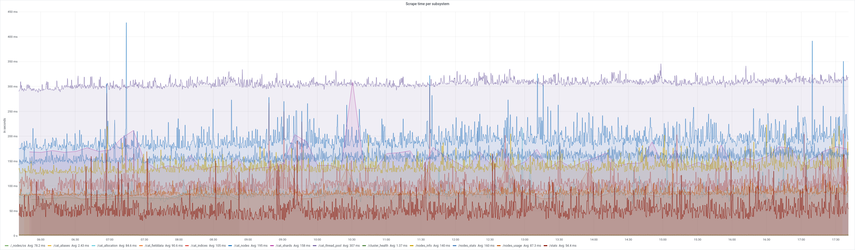This screenshot has width=855, height=250.
Task: Isolate the /nodes_info series in legend
Action: coord(423,246)
